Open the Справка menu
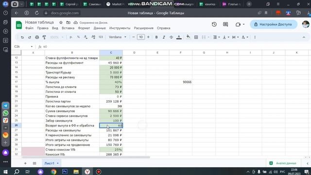Image resolution: width=311 pixels, height=175 pixels. (163, 28)
